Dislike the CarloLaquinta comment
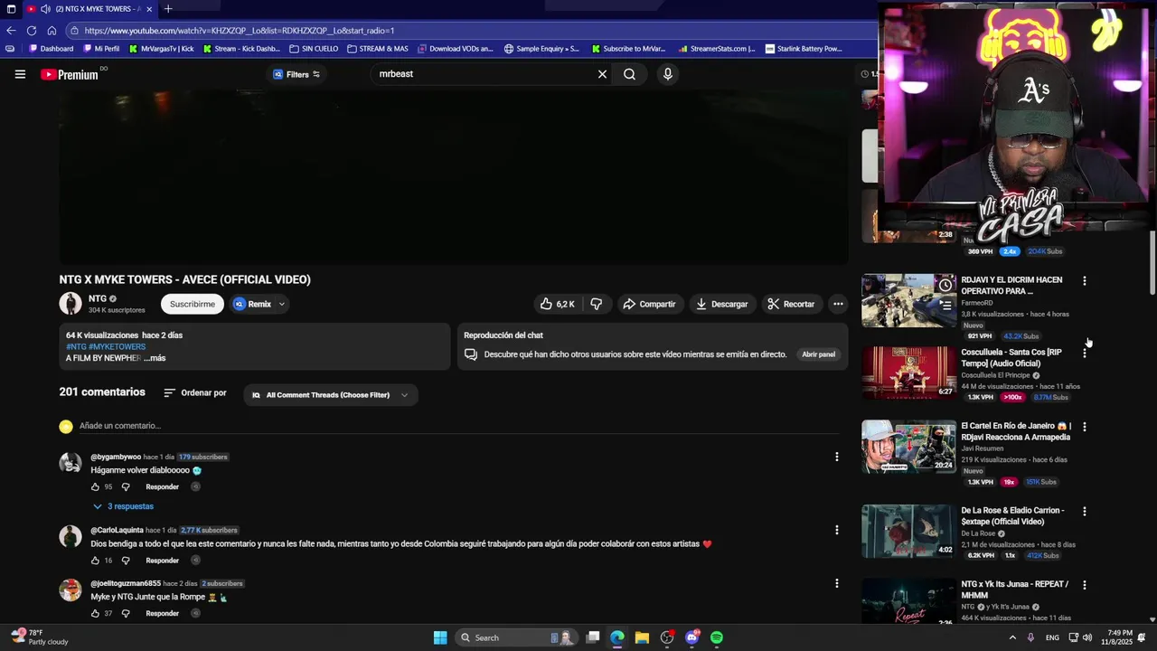Viewport: 1157px width, 651px height. 126,561
